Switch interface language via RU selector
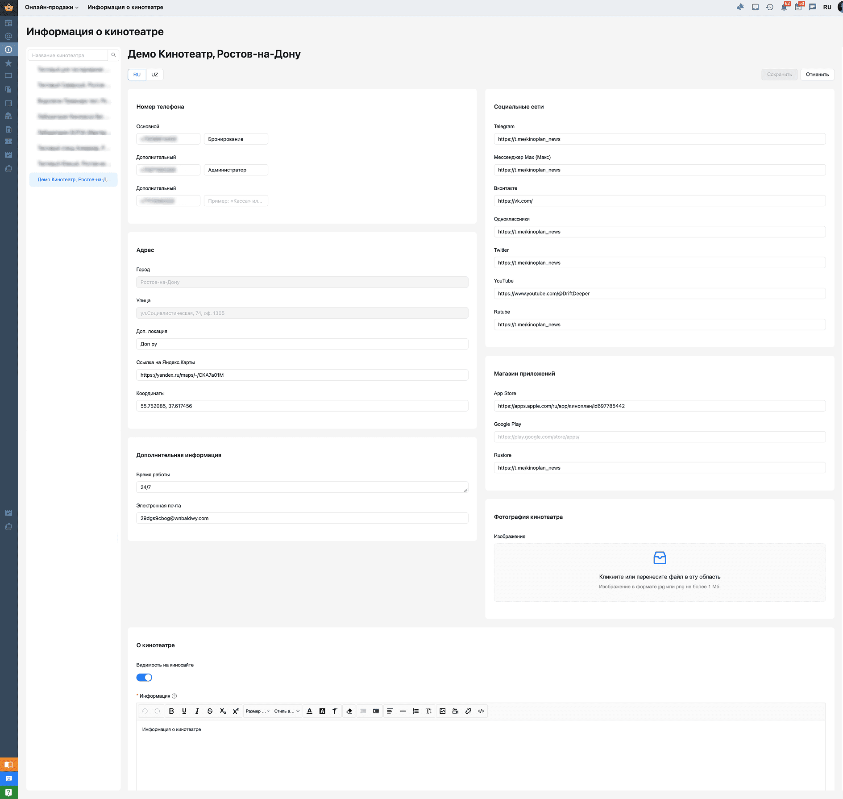This screenshot has width=843, height=799. coord(827,7)
